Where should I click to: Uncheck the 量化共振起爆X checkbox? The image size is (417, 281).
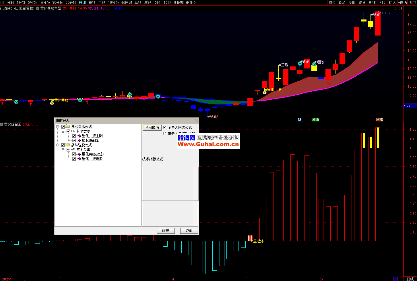pos(74,154)
